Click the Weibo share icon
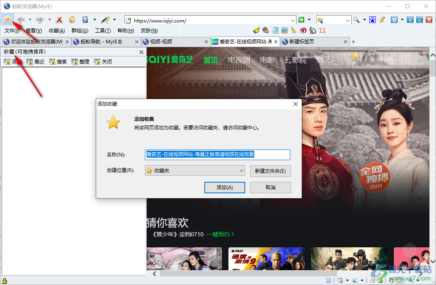This screenshot has height=285, width=436. point(303,30)
